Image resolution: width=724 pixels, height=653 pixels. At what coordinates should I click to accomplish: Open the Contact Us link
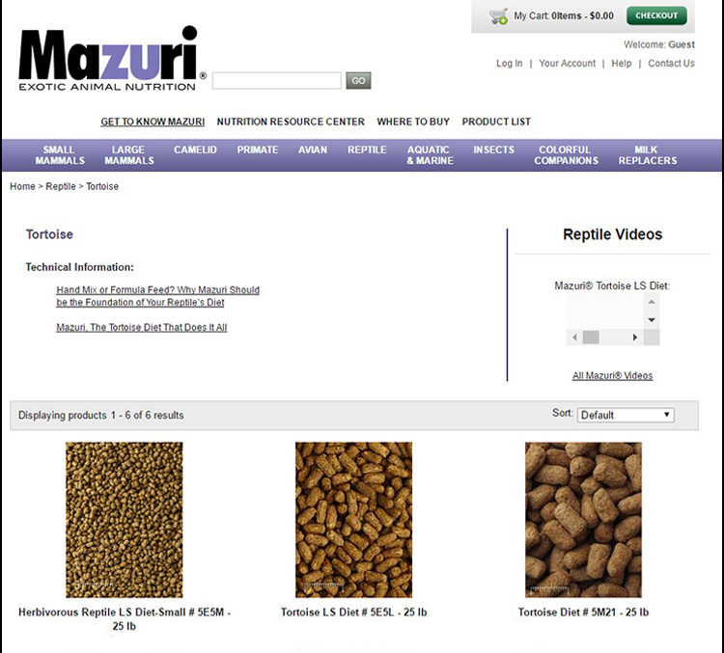point(671,64)
